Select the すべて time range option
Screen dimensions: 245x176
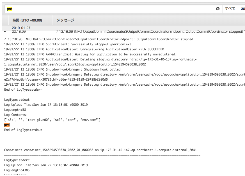(x=230, y=9)
